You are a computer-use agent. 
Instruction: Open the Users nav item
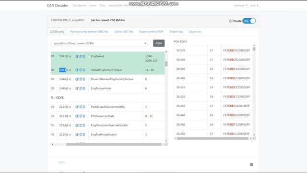[x=93, y=5]
